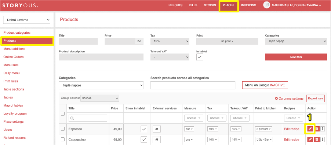Open Menu sets in sidebar

pyautogui.click(x=11, y=65)
